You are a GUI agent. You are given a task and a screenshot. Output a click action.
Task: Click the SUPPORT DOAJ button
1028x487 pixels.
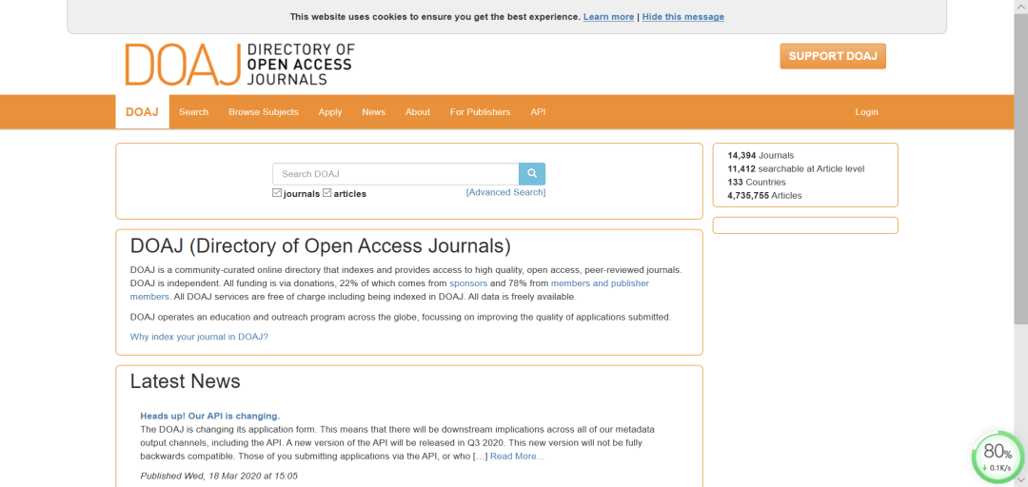coord(833,56)
